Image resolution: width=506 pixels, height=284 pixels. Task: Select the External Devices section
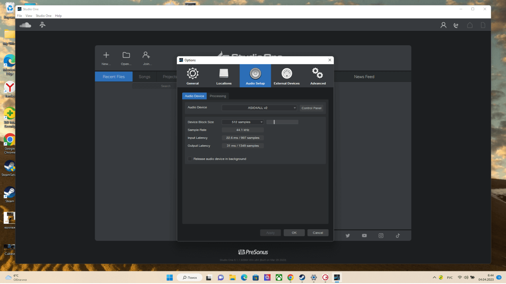(x=286, y=76)
